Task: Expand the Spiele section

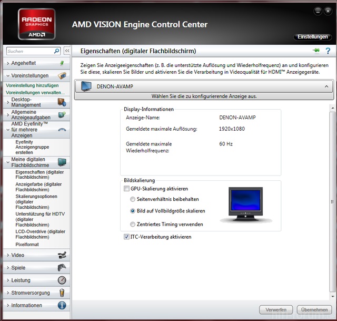Action: (x=8, y=268)
